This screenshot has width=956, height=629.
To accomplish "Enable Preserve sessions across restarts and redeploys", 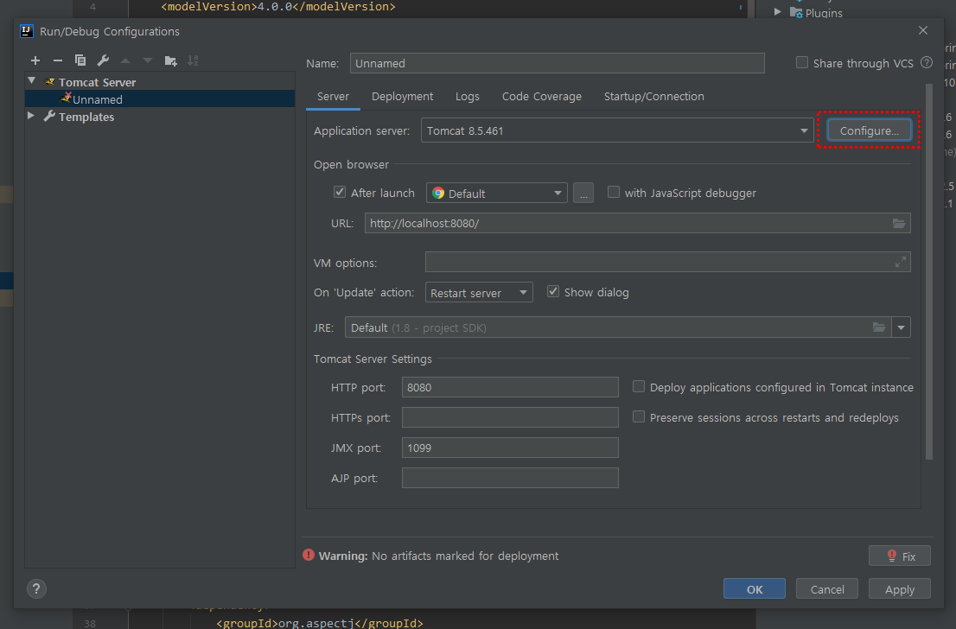I will [x=639, y=416].
